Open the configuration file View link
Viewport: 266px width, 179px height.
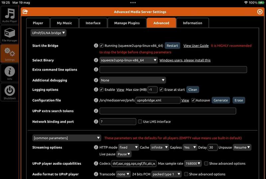coord(185,100)
